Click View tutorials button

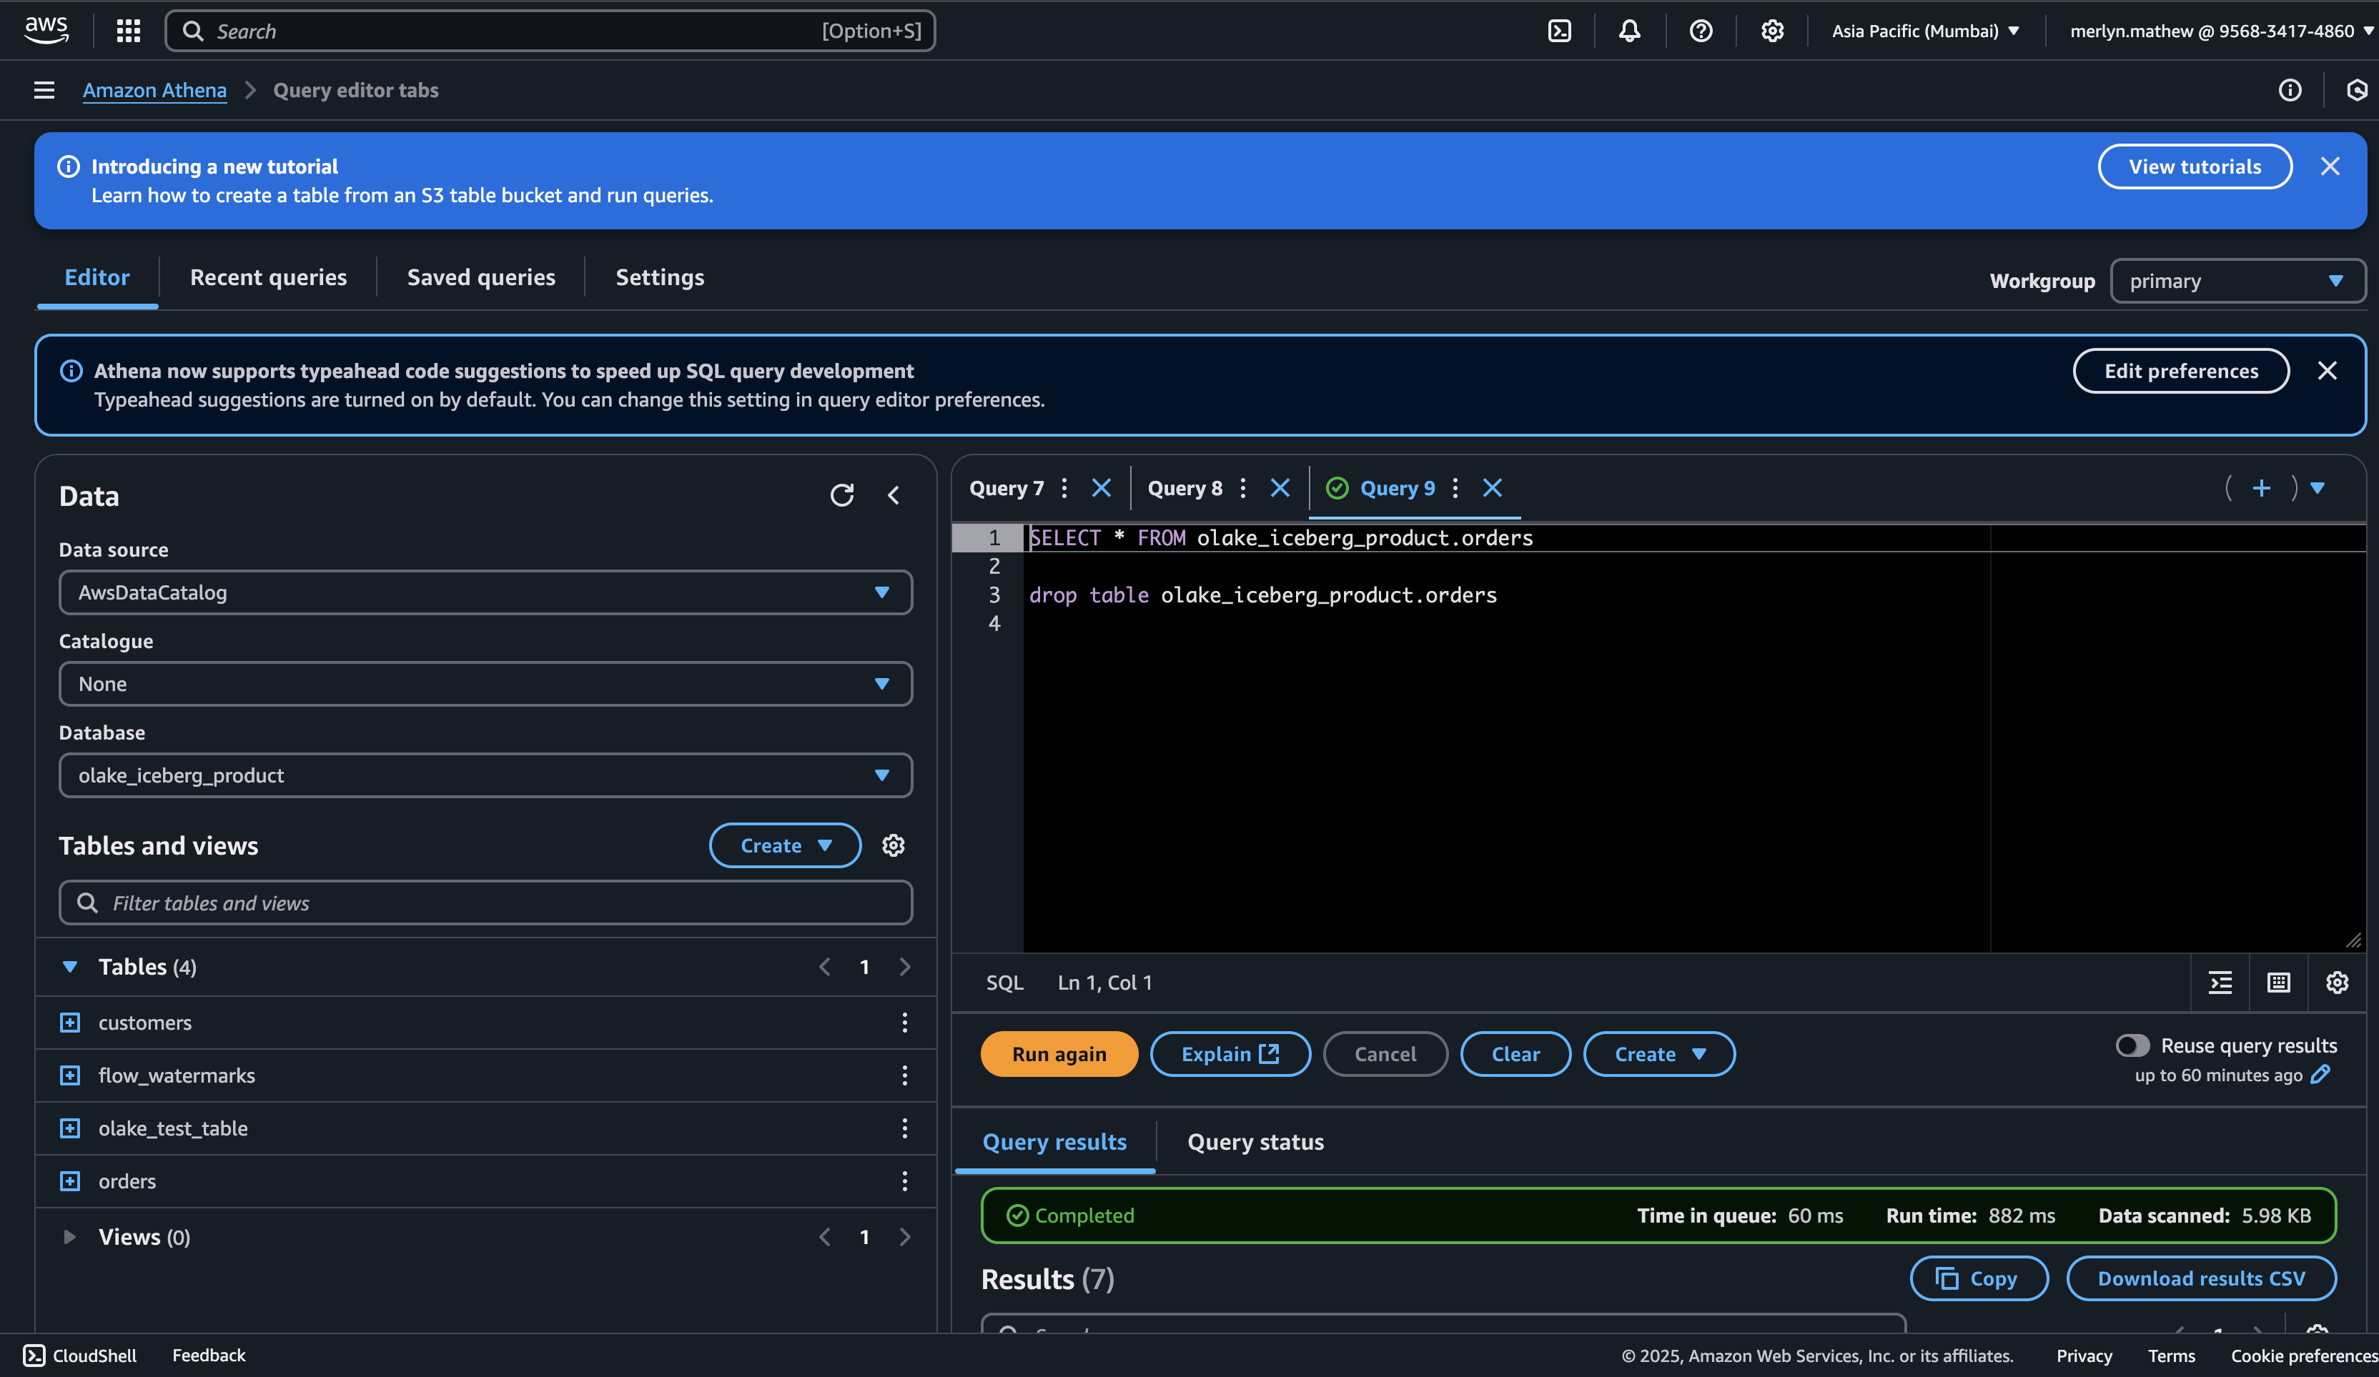tap(2195, 166)
